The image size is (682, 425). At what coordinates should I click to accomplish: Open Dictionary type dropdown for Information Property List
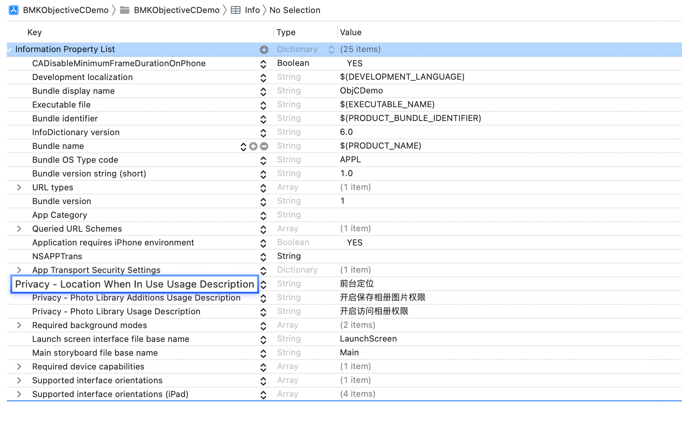pyautogui.click(x=331, y=49)
